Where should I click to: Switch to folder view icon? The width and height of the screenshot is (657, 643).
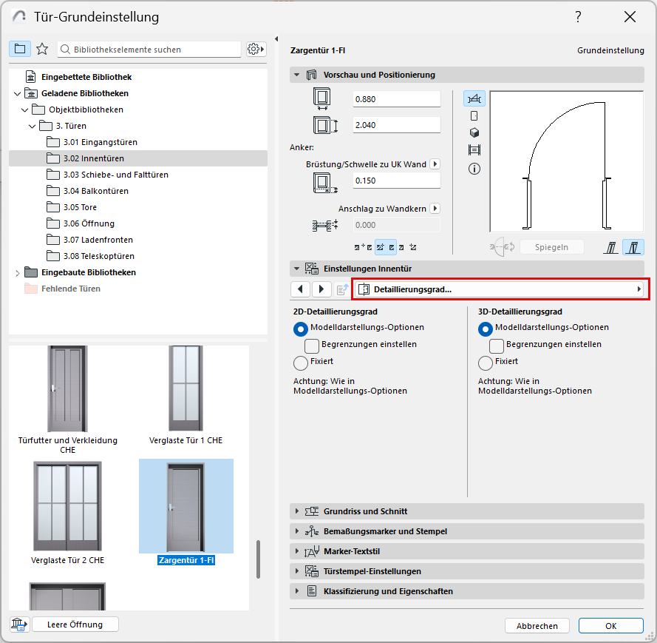point(20,49)
